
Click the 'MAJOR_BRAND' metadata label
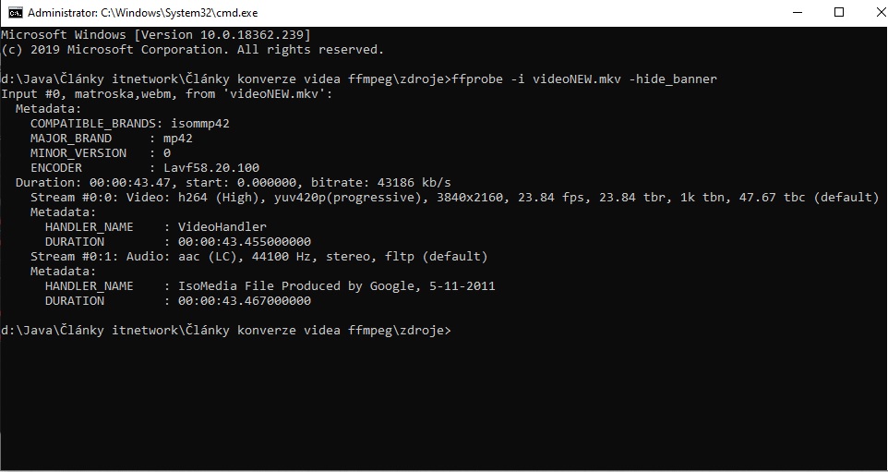point(70,139)
